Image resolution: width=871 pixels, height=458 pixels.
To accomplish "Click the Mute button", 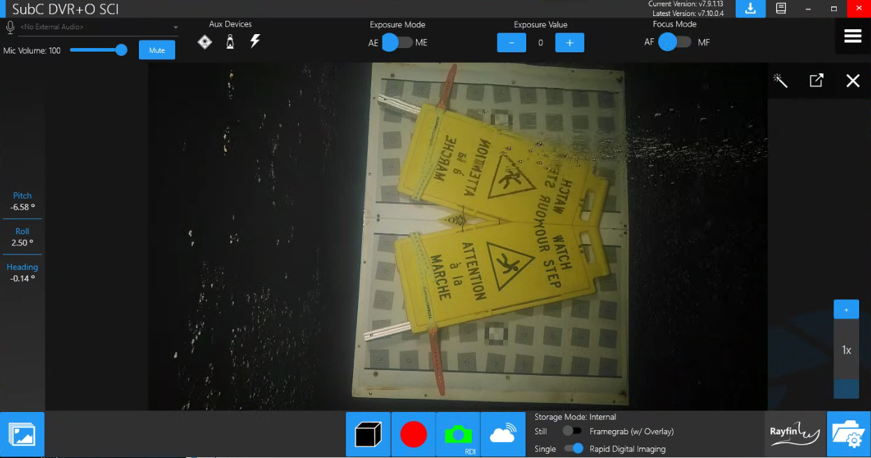I will (157, 50).
